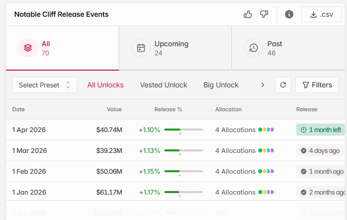Click the thumbs down icon

264,14
